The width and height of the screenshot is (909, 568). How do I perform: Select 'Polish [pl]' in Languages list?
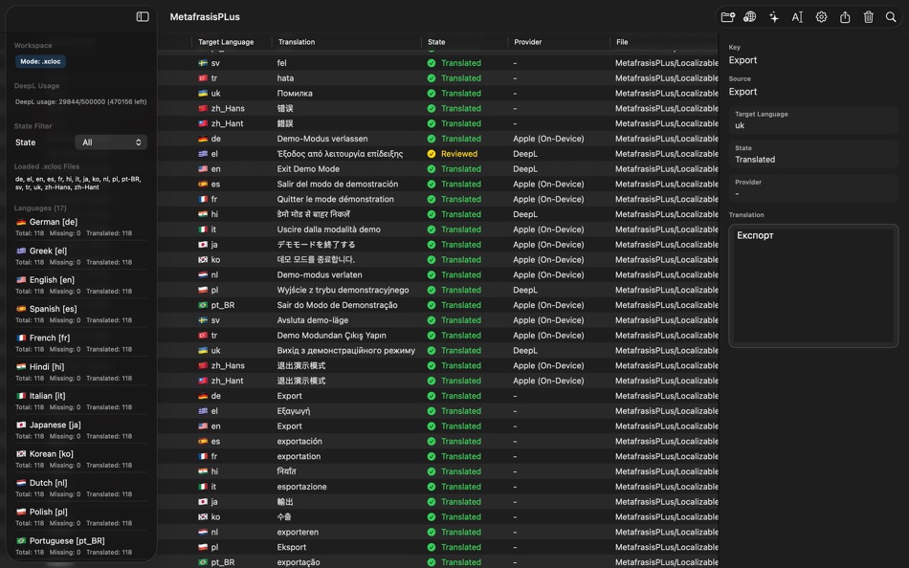[81, 516]
